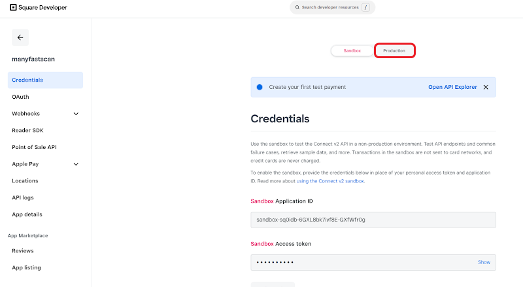Open the Locations page
523x287 pixels.
pyautogui.click(x=25, y=180)
